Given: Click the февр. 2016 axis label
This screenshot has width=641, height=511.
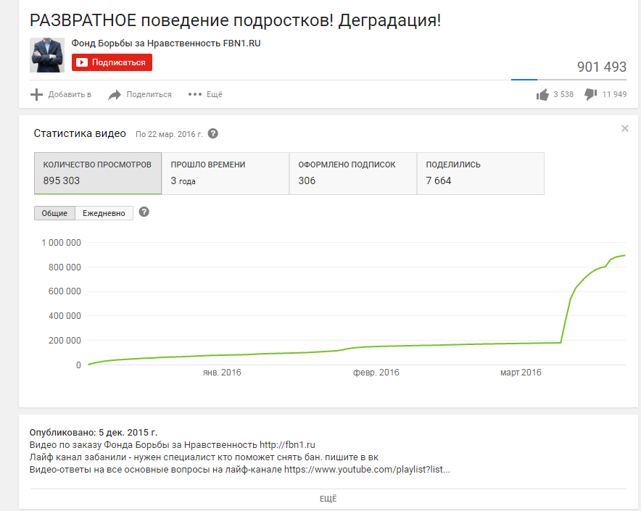Looking at the screenshot, I should [376, 373].
